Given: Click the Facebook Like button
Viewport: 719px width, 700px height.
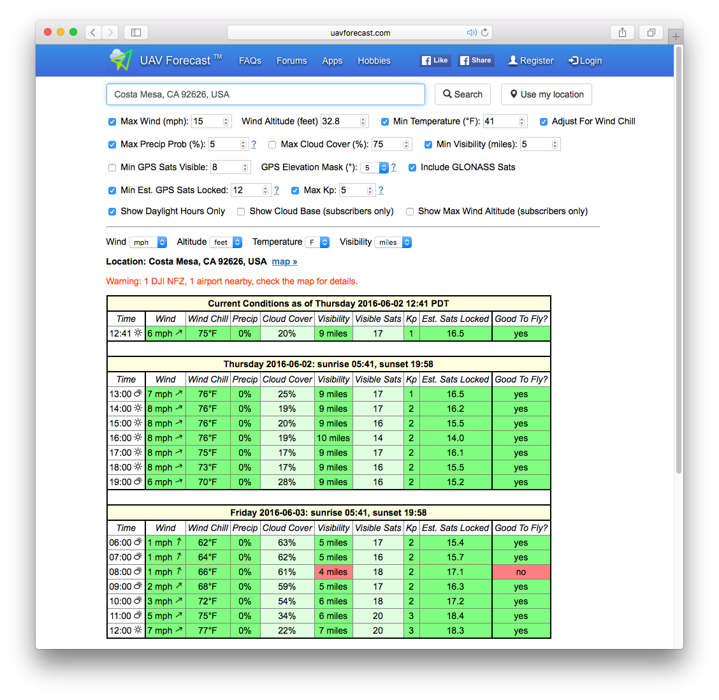Looking at the screenshot, I should (435, 61).
